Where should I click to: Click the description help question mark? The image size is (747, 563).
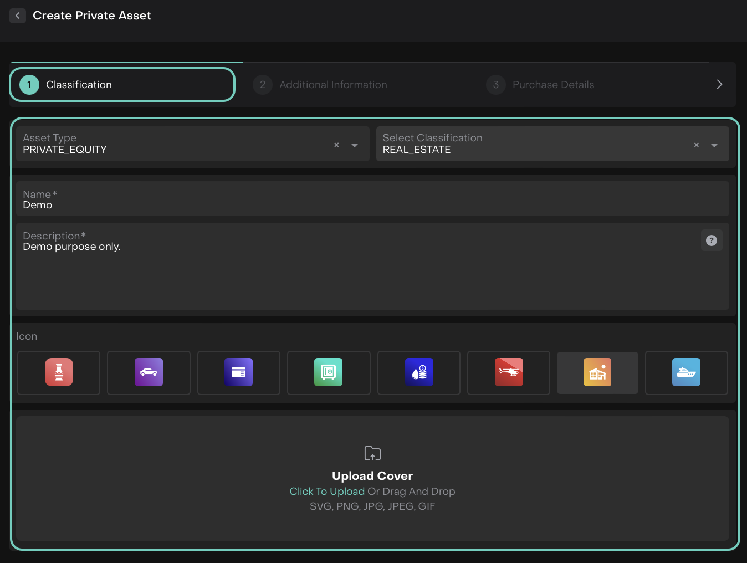pos(712,240)
